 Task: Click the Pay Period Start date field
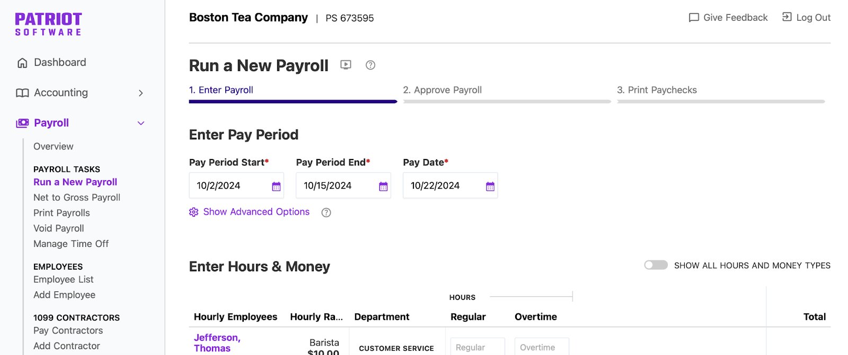coord(236,185)
